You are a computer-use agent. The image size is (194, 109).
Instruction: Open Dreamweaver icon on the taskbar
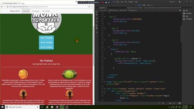pos(62,107)
